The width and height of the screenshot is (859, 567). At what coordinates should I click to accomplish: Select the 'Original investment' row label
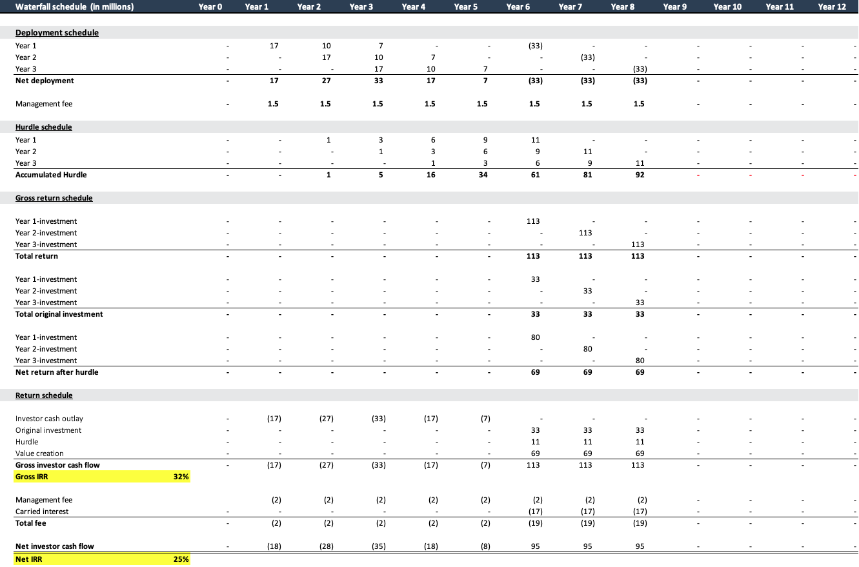pyautogui.click(x=48, y=430)
